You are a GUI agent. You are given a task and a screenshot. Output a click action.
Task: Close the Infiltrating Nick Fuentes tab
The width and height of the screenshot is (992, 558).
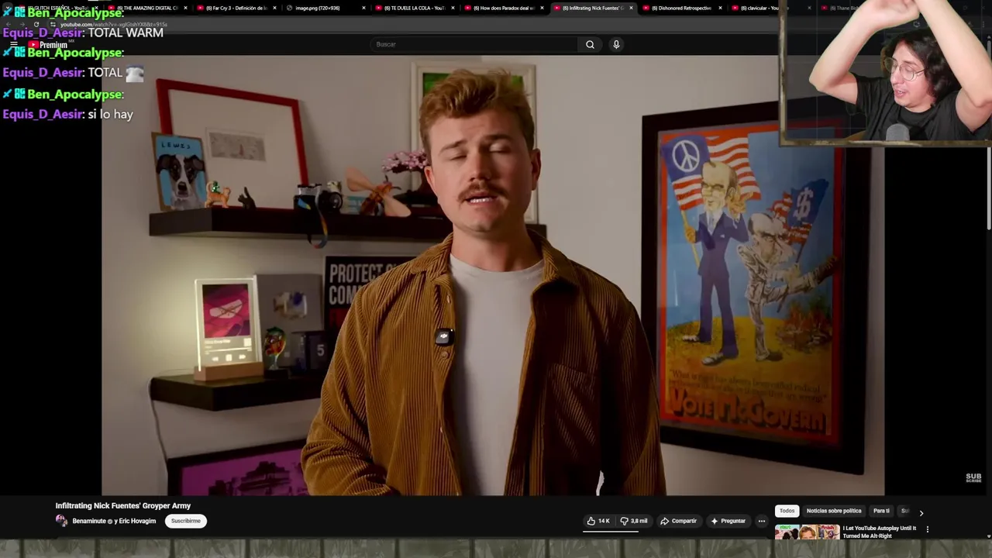point(631,8)
